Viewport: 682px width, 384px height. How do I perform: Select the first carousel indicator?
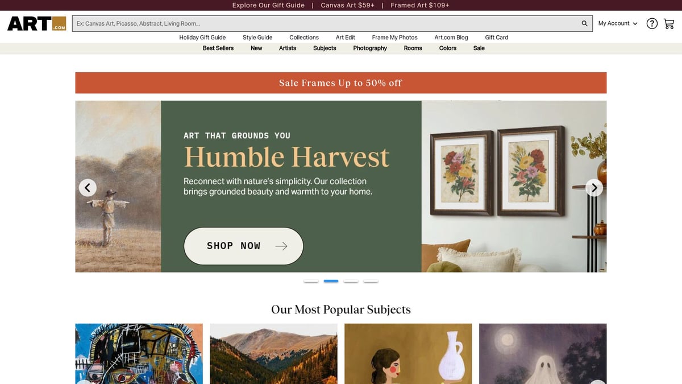[311, 281]
